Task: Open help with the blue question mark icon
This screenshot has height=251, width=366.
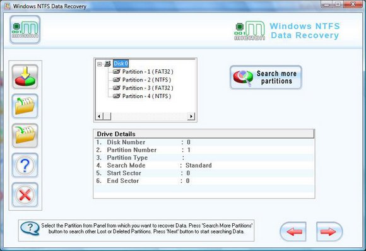Action: [x=25, y=165]
